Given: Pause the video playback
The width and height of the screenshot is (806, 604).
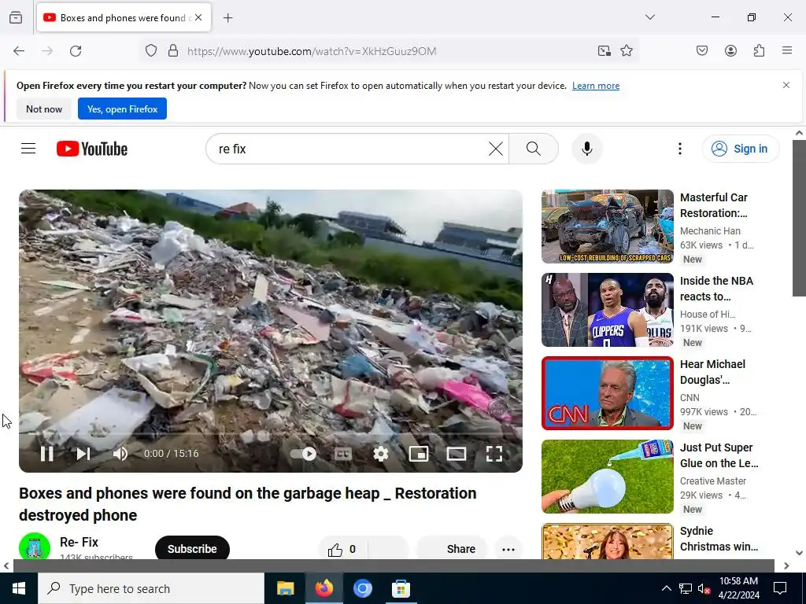Looking at the screenshot, I should tap(46, 454).
